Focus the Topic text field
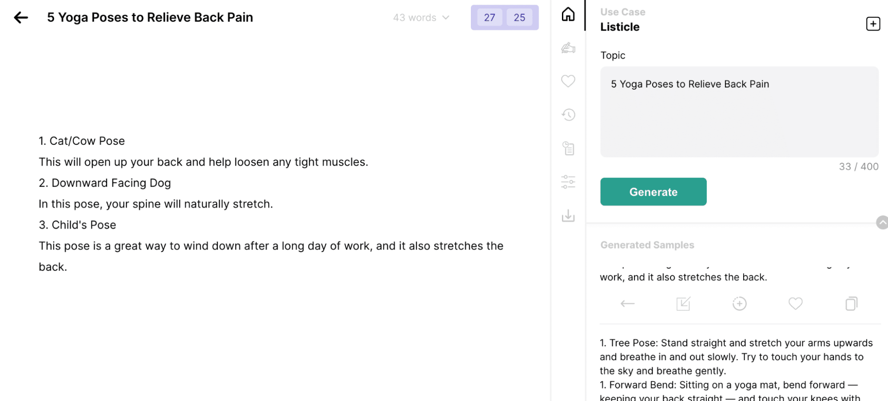888x401 pixels. click(739, 112)
